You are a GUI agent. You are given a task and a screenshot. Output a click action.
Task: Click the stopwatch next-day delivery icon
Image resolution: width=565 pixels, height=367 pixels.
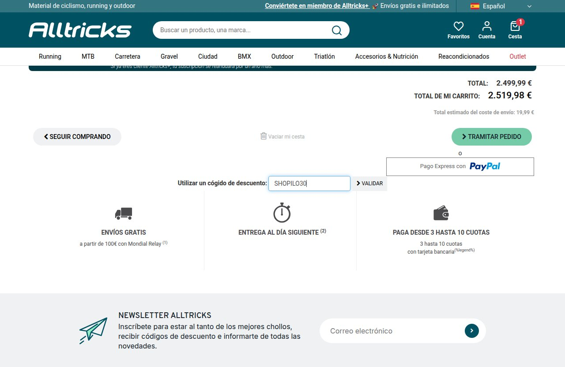(x=282, y=213)
